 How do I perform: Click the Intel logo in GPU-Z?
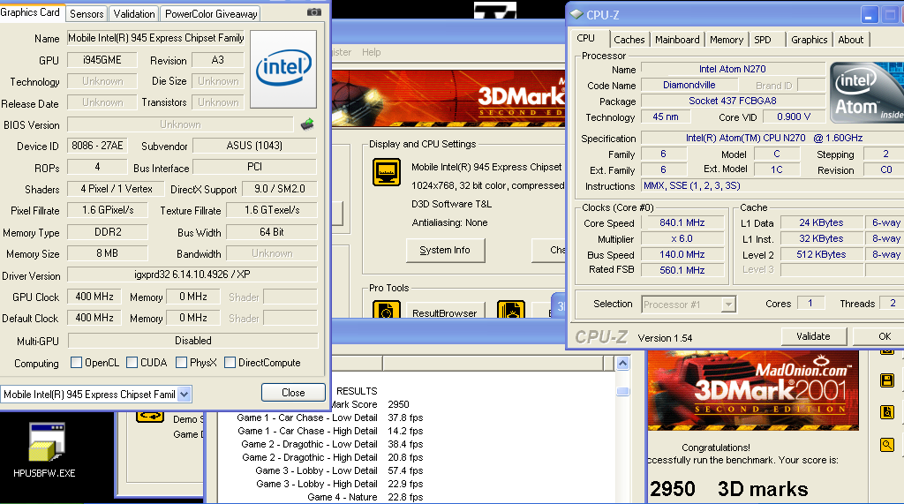[283, 69]
